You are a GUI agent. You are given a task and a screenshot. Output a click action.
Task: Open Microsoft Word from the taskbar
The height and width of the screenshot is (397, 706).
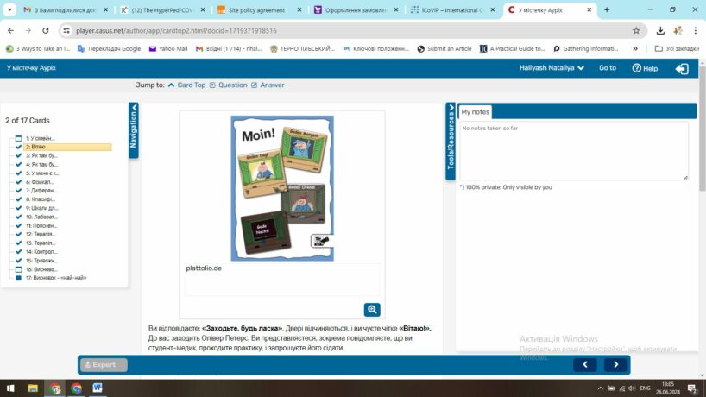click(x=97, y=388)
